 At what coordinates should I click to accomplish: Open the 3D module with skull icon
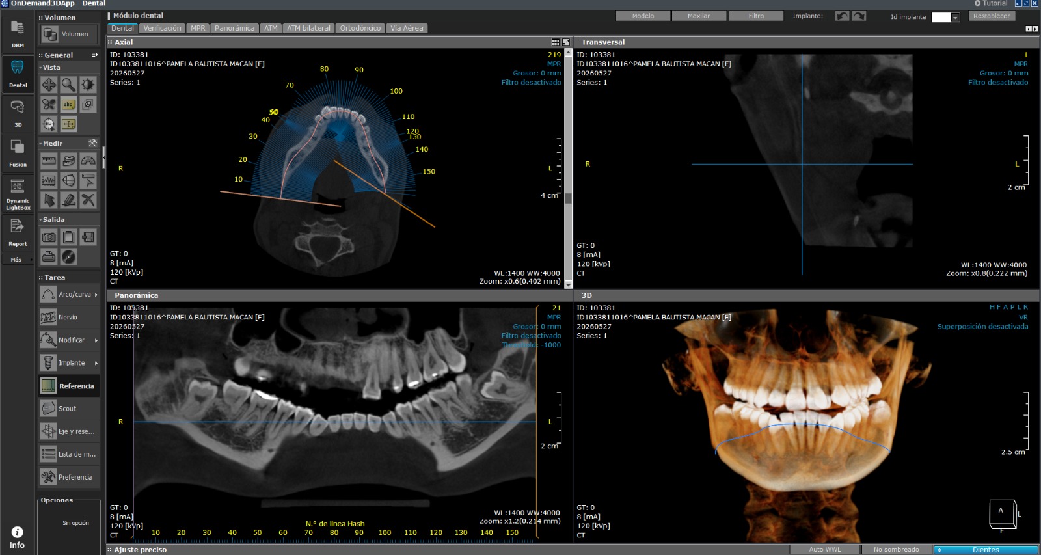pos(18,113)
